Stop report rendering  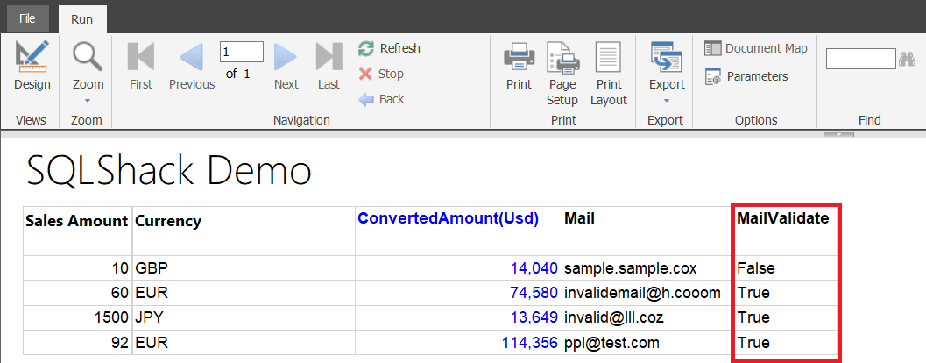pos(382,74)
